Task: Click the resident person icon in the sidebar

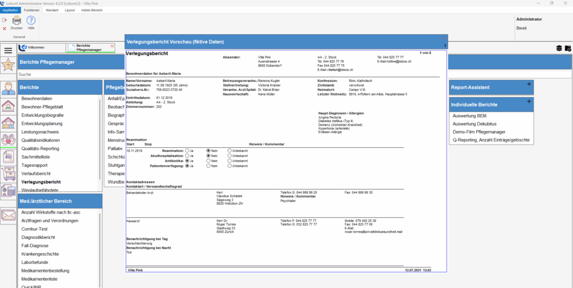Action: click(x=8, y=88)
